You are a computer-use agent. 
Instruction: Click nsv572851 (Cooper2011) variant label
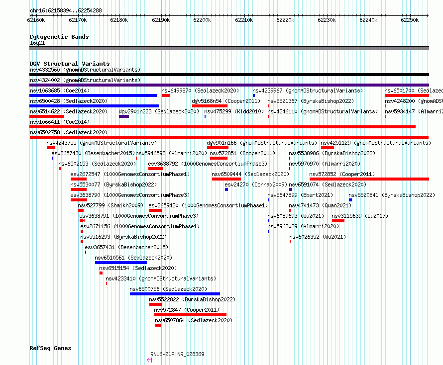point(242,153)
